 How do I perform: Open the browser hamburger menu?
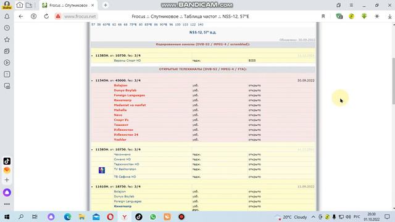(351, 6)
